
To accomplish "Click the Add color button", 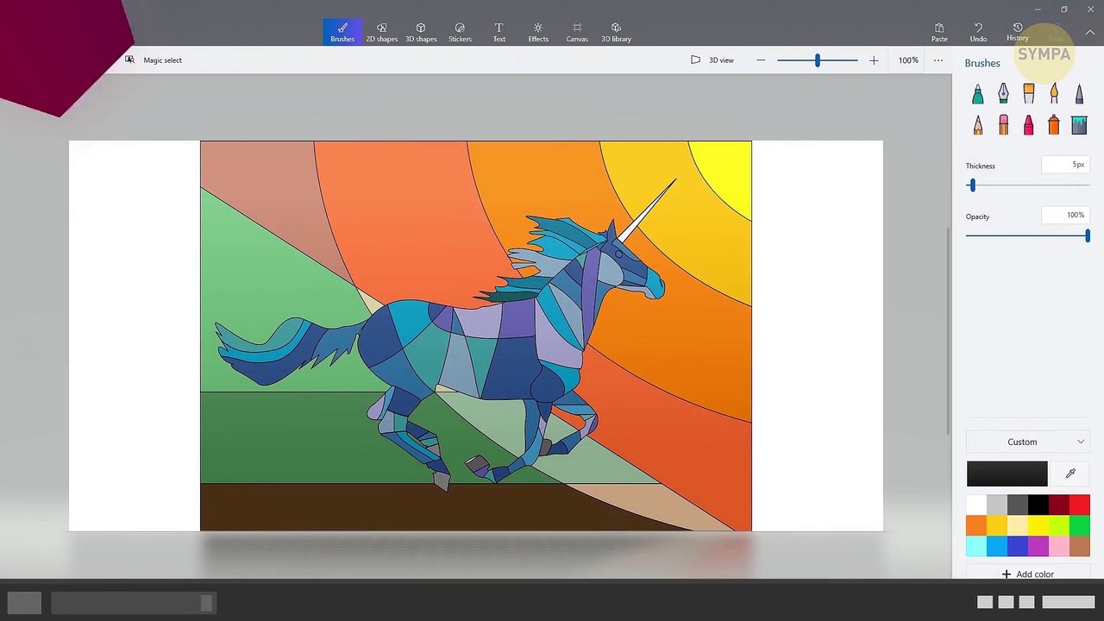I will [1027, 574].
